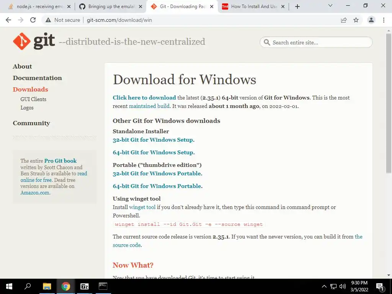Open the tab search chevron in the title bar

[330, 5]
